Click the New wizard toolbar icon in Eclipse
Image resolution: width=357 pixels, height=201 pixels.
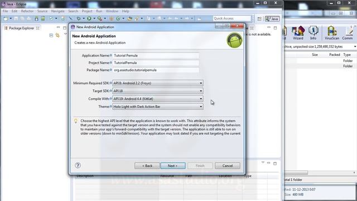pyautogui.click(x=6, y=18)
